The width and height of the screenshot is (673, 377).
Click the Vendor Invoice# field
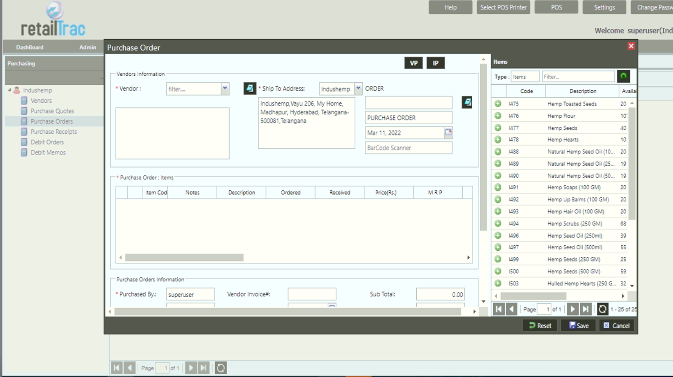(312, 294)
